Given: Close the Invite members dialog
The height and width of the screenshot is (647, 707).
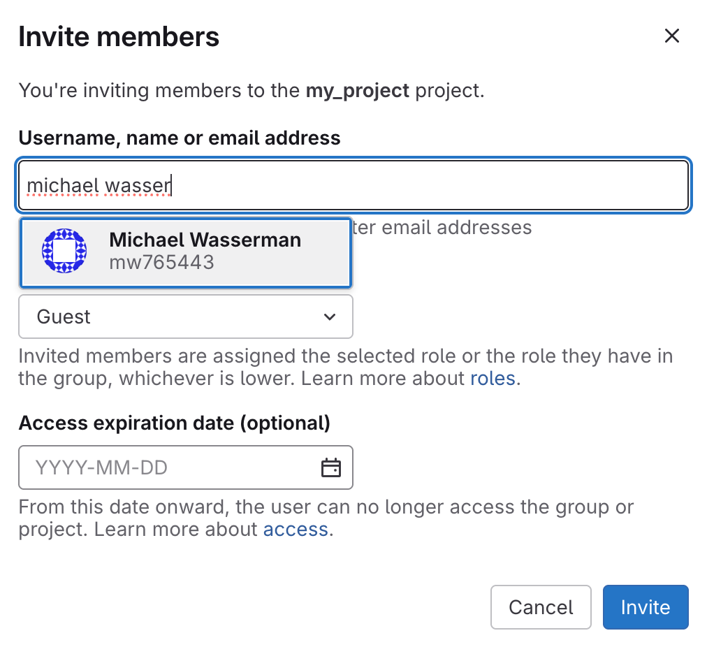Looking at the screenshot, I should tap(671, 36).
